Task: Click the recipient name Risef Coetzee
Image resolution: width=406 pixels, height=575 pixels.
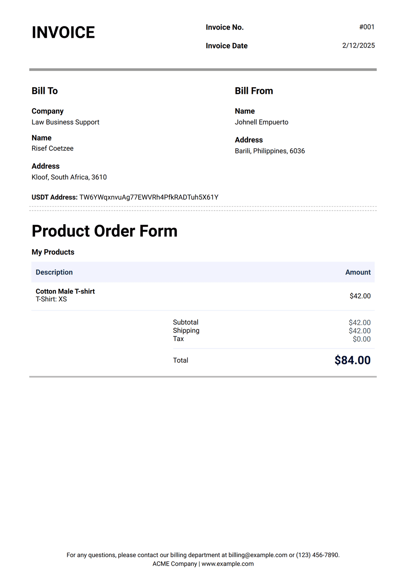Action: click(52, 148)
